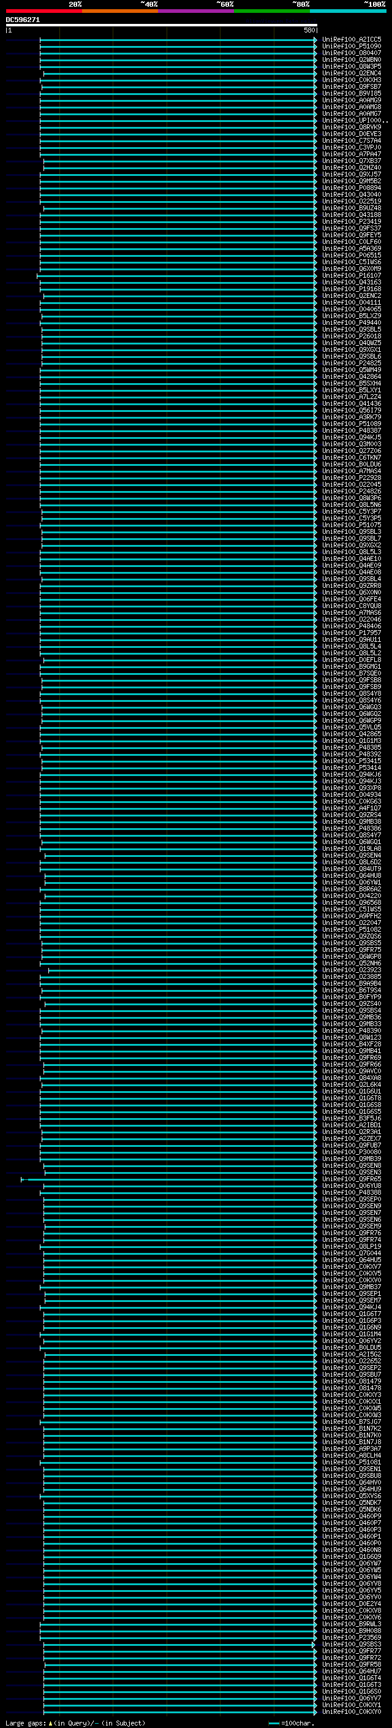The image size is (392, 1728).
Task: Open hit UniRef100_Q9FSB7
Action: (352, 86)
